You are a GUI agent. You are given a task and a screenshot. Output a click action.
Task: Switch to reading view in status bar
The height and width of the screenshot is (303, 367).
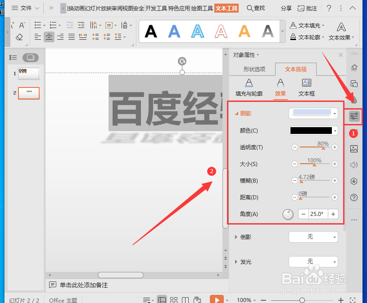click(x=186, y=300)
